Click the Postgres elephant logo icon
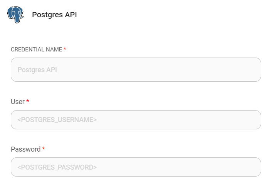This screenshot has width=270, height=190. tap(15, 15)
